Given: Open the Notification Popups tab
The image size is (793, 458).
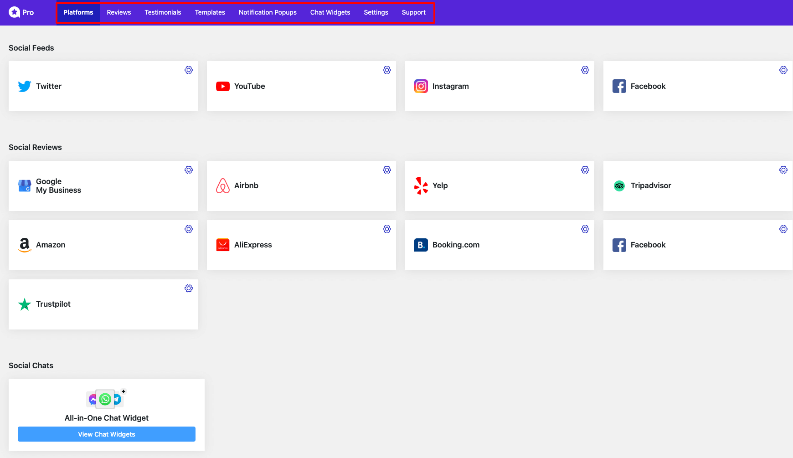Looking at the screenshot, I should pyautogui.click(x=268, y=12).
